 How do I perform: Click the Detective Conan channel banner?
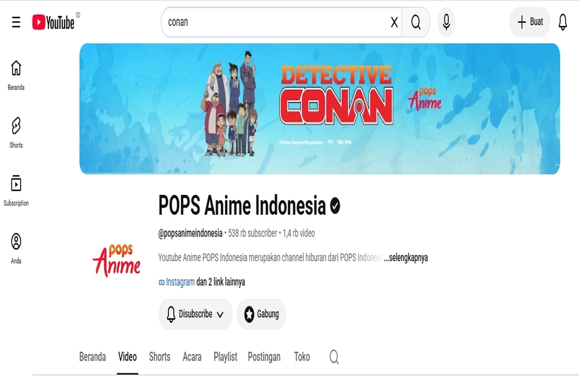pos(320,109)
